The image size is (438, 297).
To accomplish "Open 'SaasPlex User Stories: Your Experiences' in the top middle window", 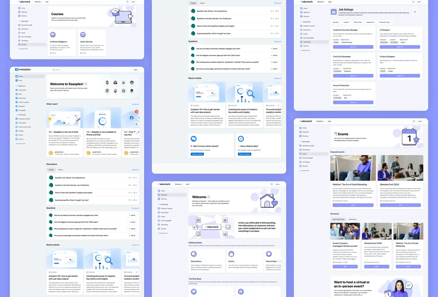I will [212, 11].
